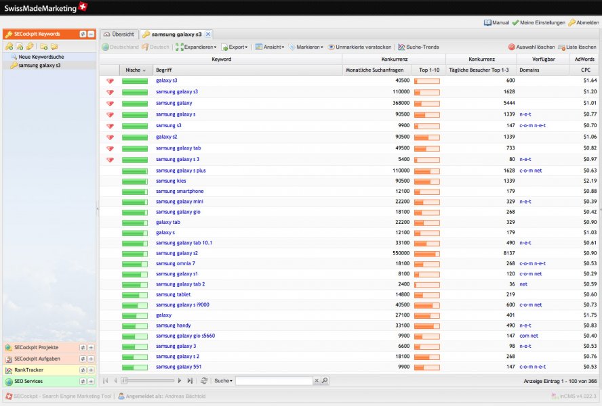Click the magnifier search icon beside the search box
This screenshot has height=406, width=602.
(325, 381)
